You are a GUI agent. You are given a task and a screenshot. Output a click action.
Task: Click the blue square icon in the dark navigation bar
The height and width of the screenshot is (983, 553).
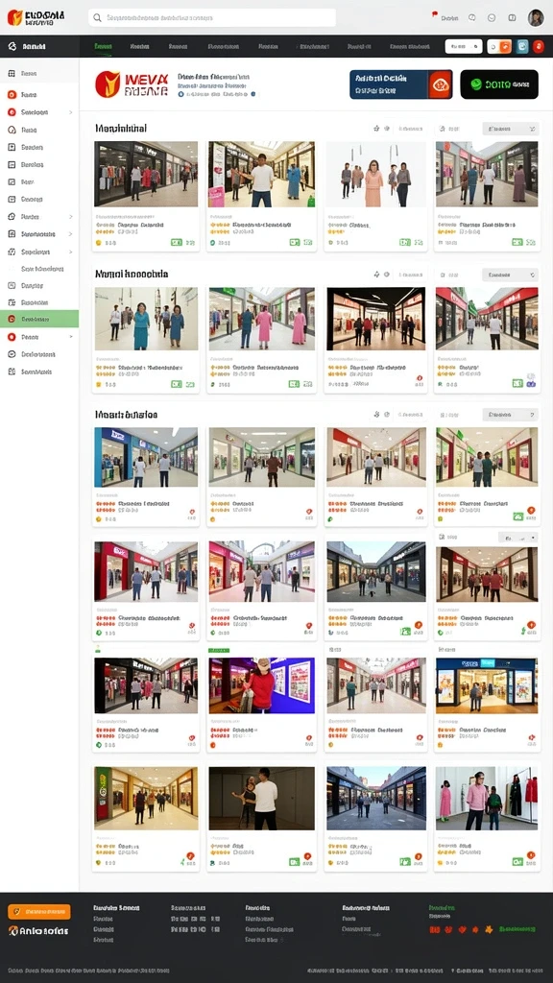pyautogui.click(x=521, y=46)
